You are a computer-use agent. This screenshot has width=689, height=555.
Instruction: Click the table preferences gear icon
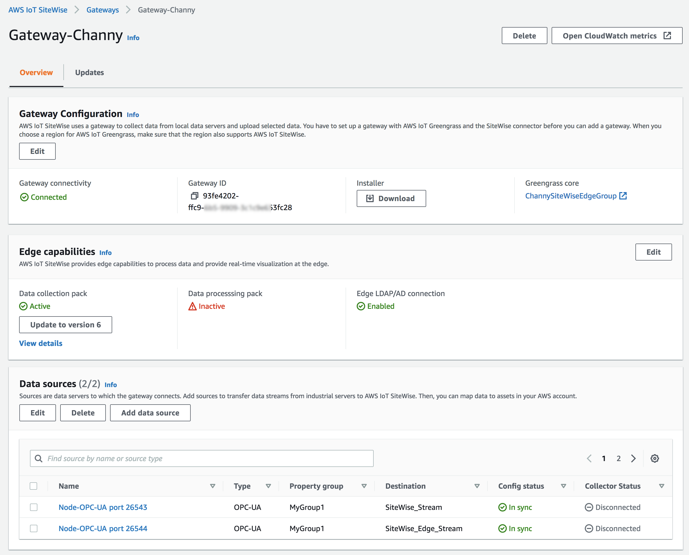click(655, 458)
